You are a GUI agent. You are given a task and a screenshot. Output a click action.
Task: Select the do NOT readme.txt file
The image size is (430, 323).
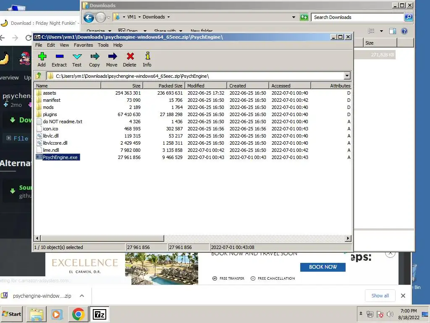pyautogui.click(x=62, y=122)
